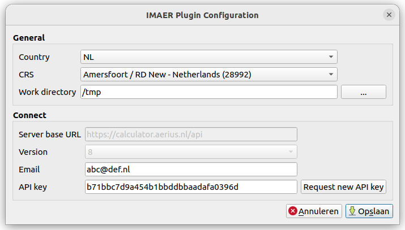Open the disabled Version dropdown
This screenshot has height=230, width=405.
click(x=191, y=152)
